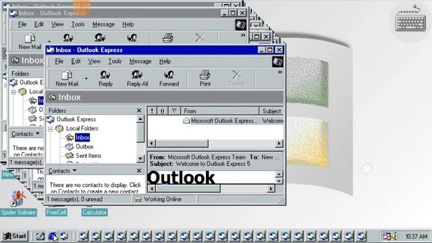
Task: Sort by Attachment column header
Action: (162, 111)
